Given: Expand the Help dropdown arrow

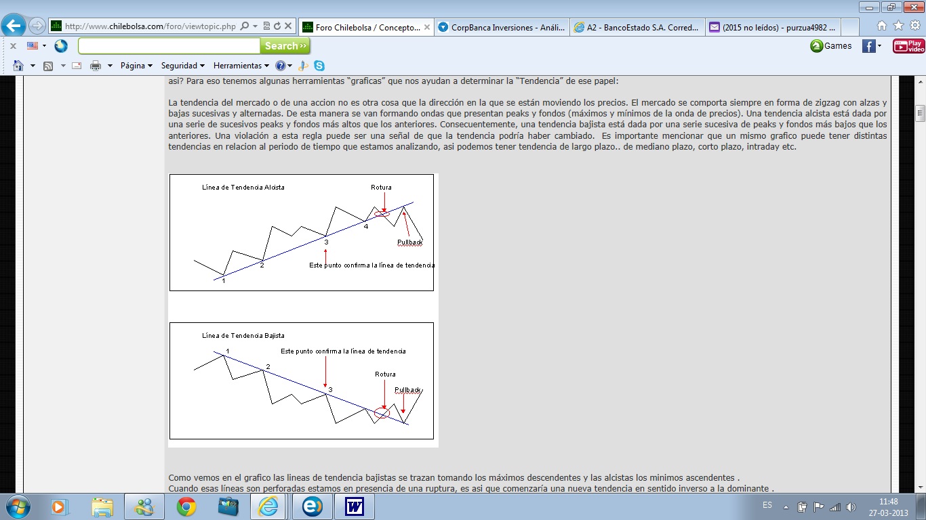Looking at the screenshot, I should [x=289, y=66].
